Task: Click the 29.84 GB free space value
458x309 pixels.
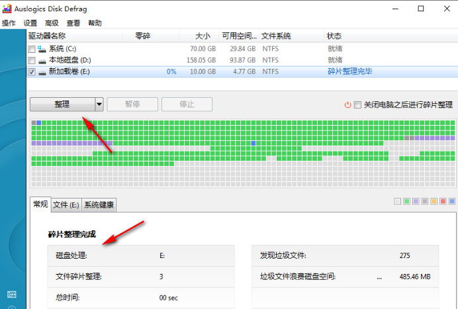Action: click(x=243, y=49)
